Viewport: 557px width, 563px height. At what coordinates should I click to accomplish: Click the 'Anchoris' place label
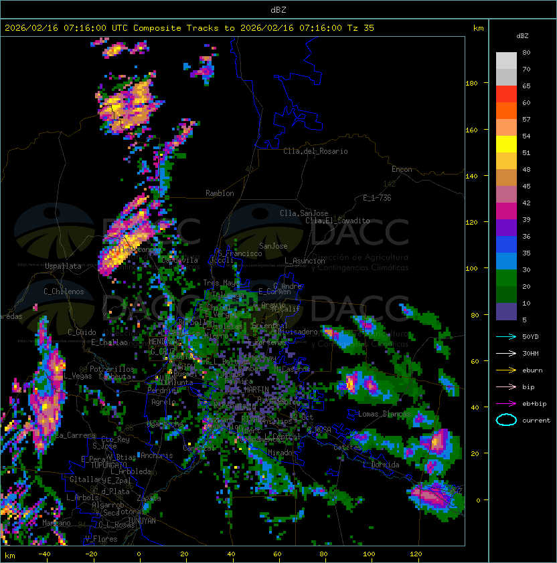point(157,455)
